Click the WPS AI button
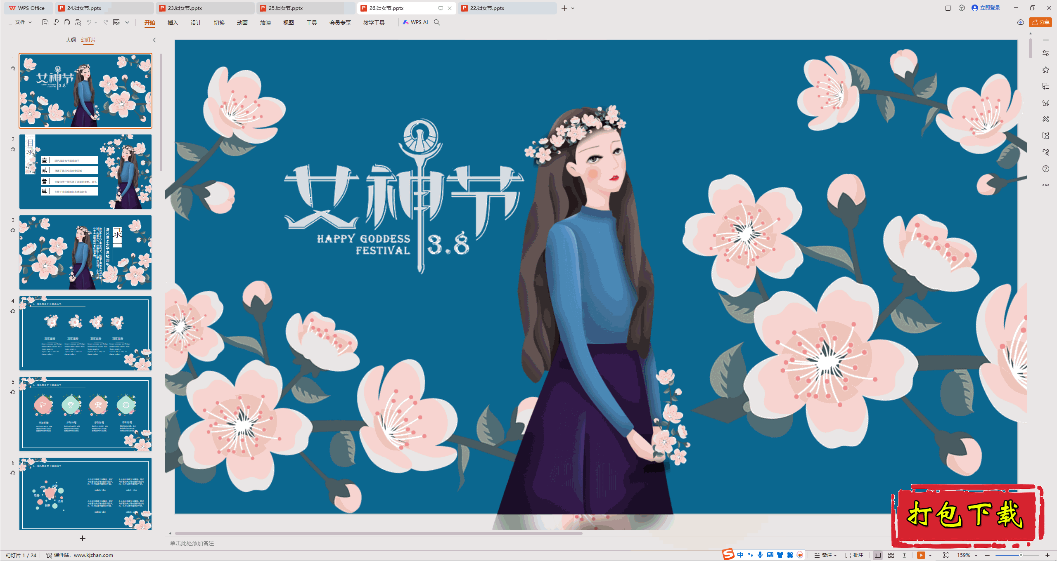 click(x=415, y=22)
